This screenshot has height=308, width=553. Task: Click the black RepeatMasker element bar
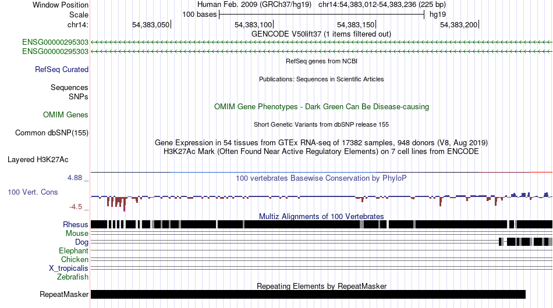pos(309,294)
